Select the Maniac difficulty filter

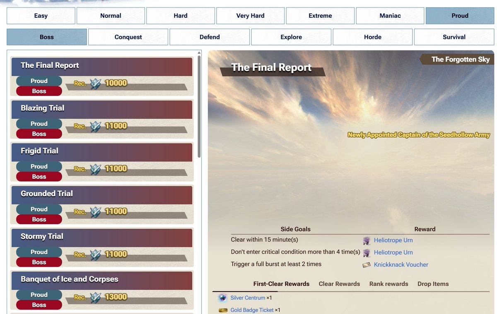tap(390, 16)
